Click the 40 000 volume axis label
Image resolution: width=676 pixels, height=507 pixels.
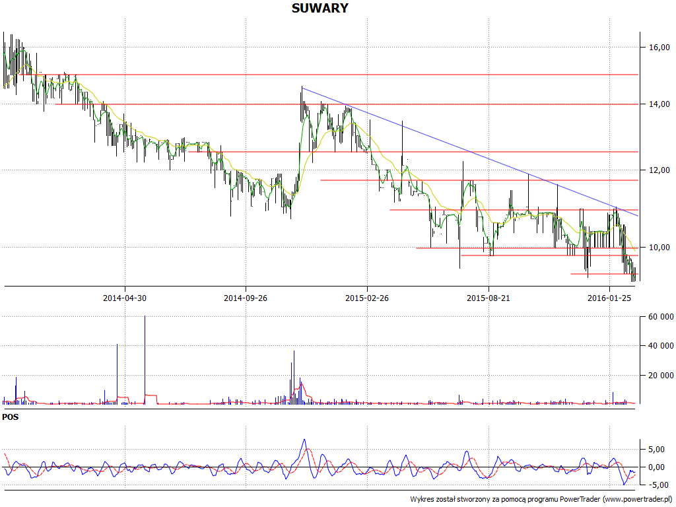click(x=661, y=346)
